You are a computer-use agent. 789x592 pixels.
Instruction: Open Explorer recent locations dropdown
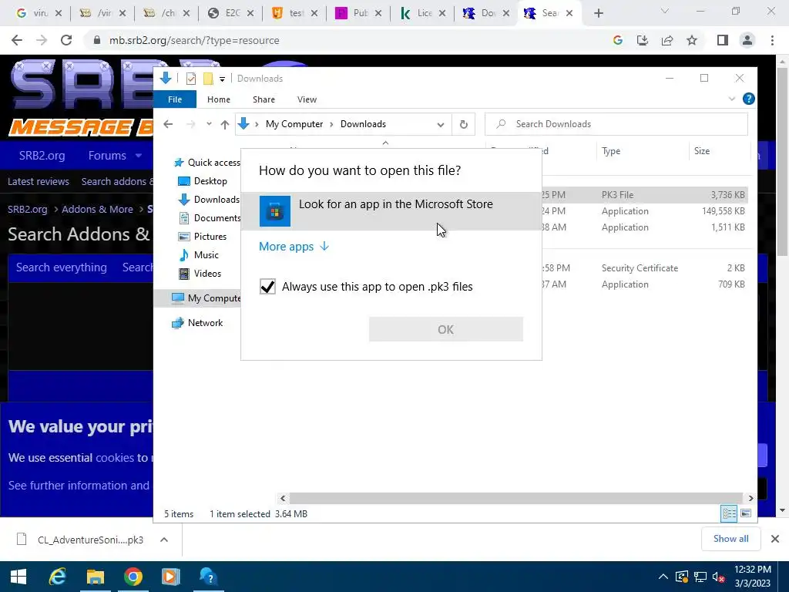[x=209, y=124]
